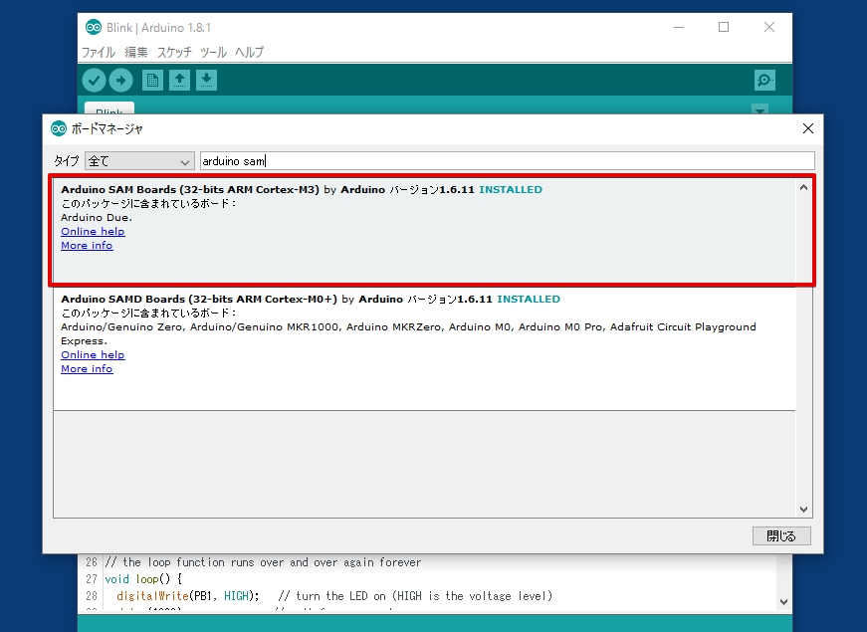Click the Arduino logo in Blink title bar
This screenshot has width=867, height=632.
click(x=94, y=27)
